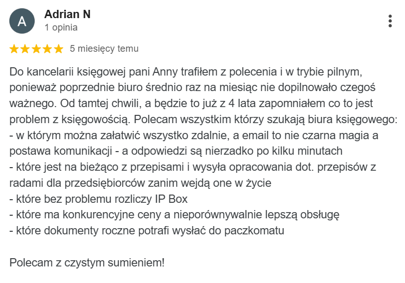Open the three-dot options menu for this review

click(390, 21)
